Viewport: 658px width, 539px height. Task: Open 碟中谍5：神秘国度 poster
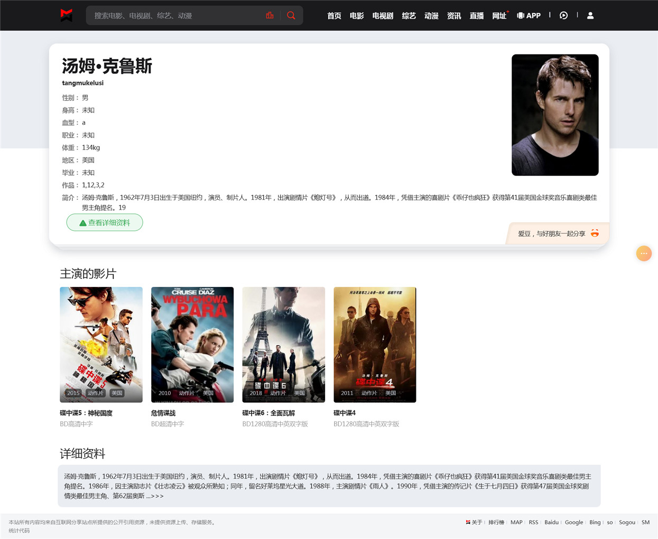click(x=101, y=345)
